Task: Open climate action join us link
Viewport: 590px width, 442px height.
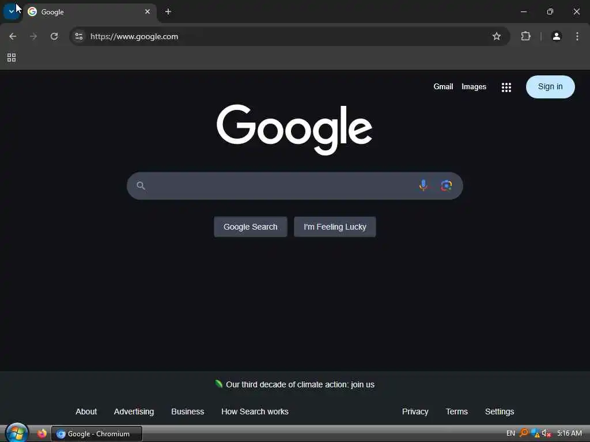Action: [300, 384]
